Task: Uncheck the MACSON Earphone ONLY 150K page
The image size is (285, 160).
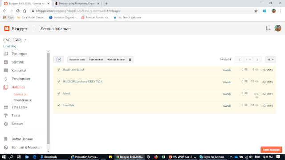Action: point(58,82)
